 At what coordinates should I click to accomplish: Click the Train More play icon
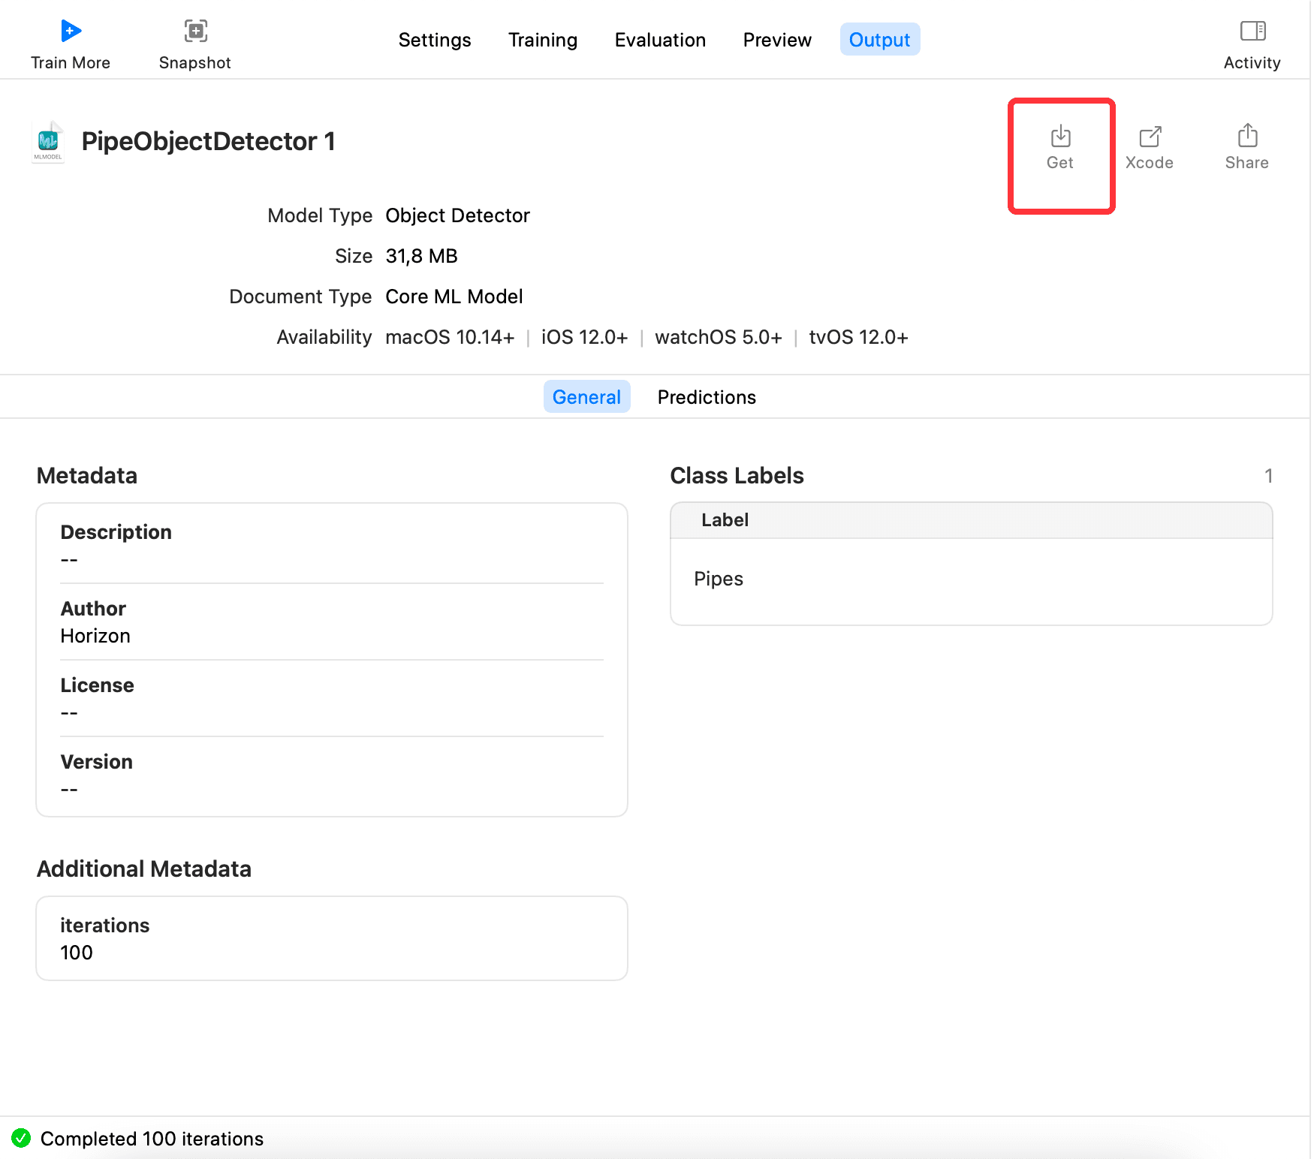point(71,31)
